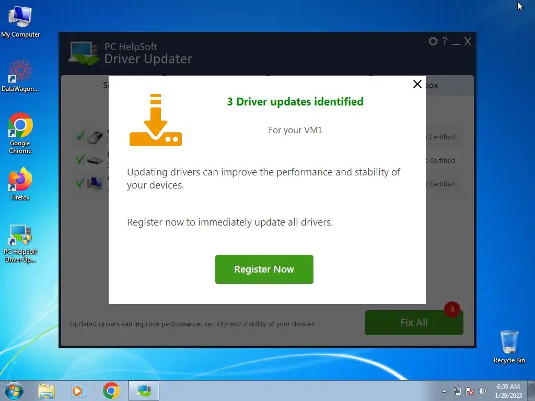The height and width of the screenshot is (401, 535).
Task: Open the Google Chrome desktop shortcut
Action: pos(20,133)
